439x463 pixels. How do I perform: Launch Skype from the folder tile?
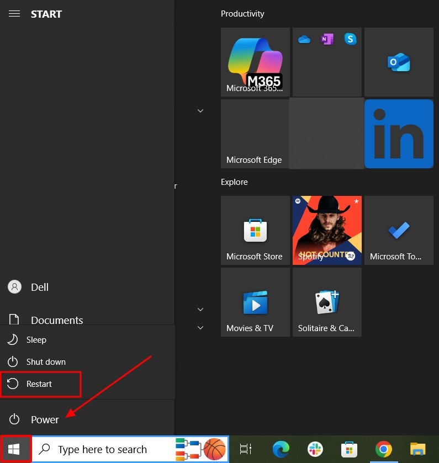point(350,39)
